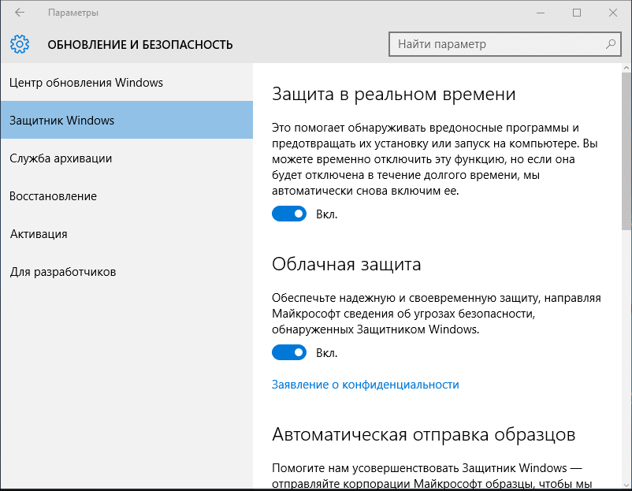Click the vertical scrollbar thumb

pyautogui.click(x=626, y=150)
